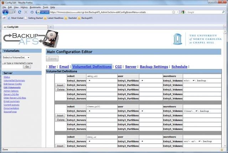Open the Status link in sidebar
Image resolution: width=228 pixels, height=153 pixels.
tap(7, 77)
